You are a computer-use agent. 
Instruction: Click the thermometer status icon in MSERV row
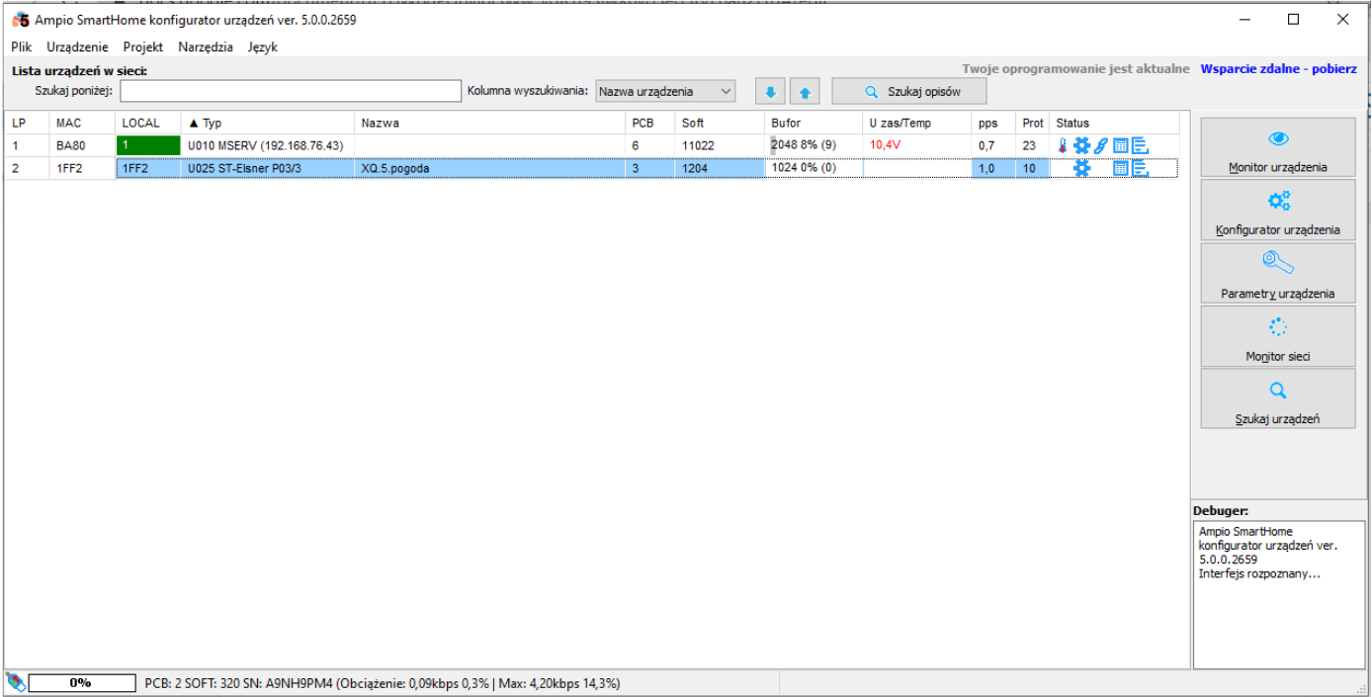point(1063,145)
